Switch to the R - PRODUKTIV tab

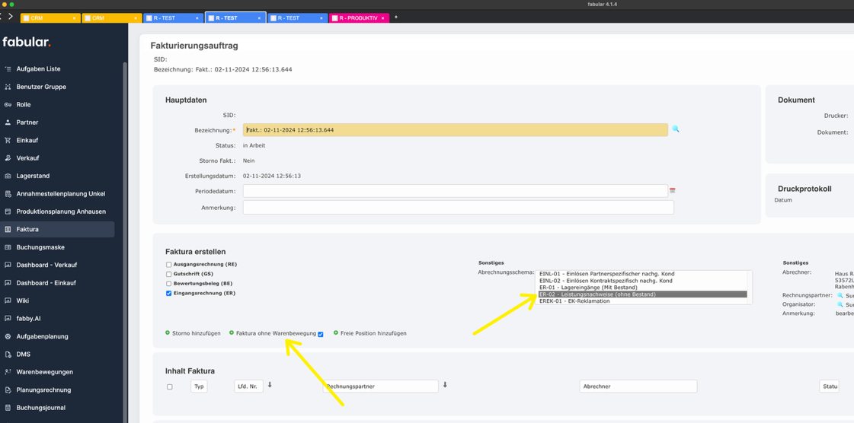point(358,18)
